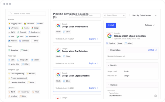Collapse the Content section
This screenshot has height=102, width=165.
(x=109, y=85)
